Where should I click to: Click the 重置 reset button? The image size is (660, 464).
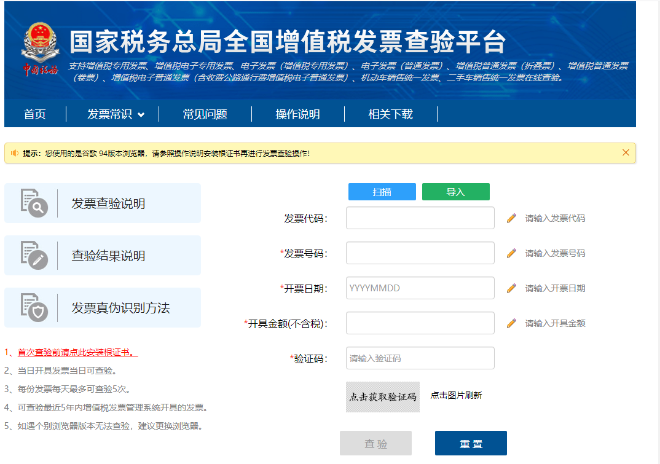pos(471,443)
